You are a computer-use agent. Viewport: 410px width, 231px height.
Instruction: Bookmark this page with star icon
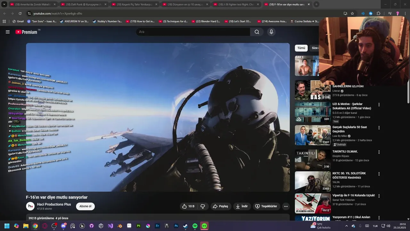point(352,13)
